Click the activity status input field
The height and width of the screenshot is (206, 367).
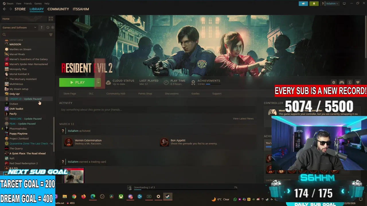point(157,110)
